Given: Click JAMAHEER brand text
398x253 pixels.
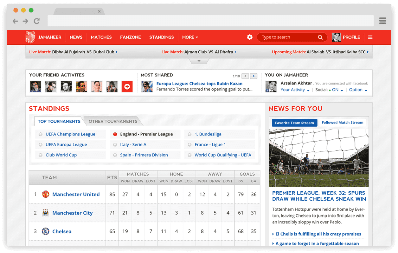Looking at the screenshot, I should [50, 37].
